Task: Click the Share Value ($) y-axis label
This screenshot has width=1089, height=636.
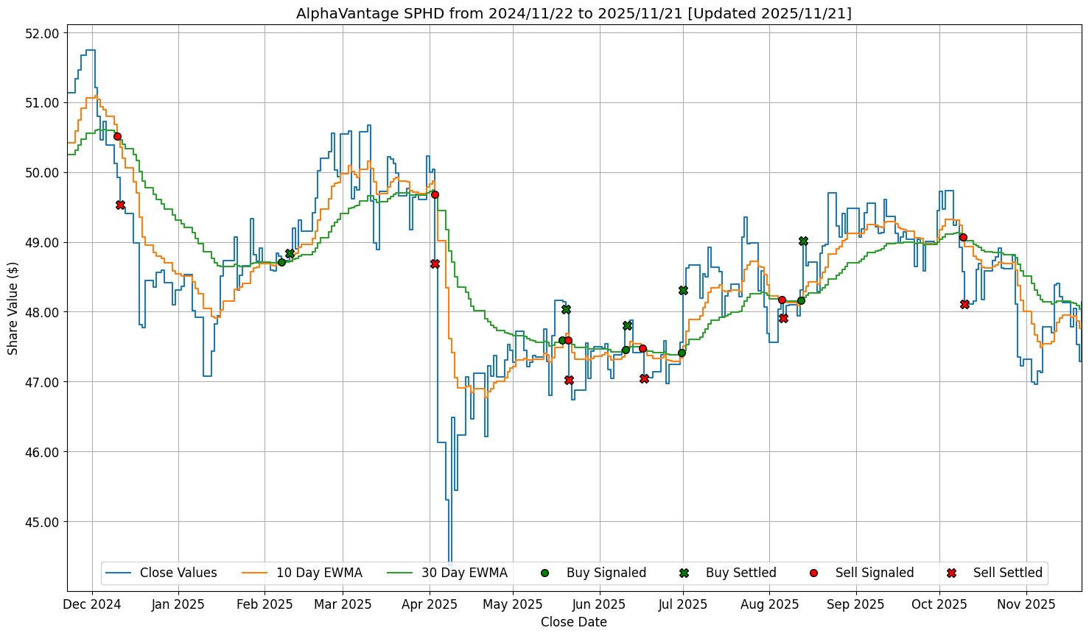Action: [x=13, y=308]
